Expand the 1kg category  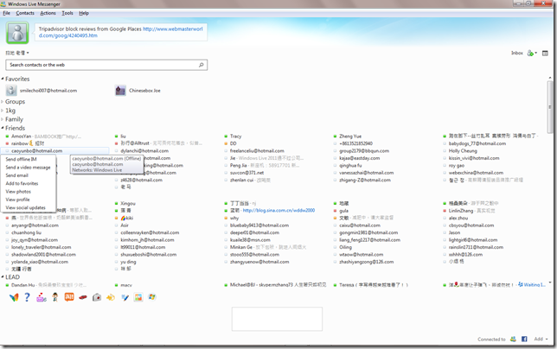point(3,111)
